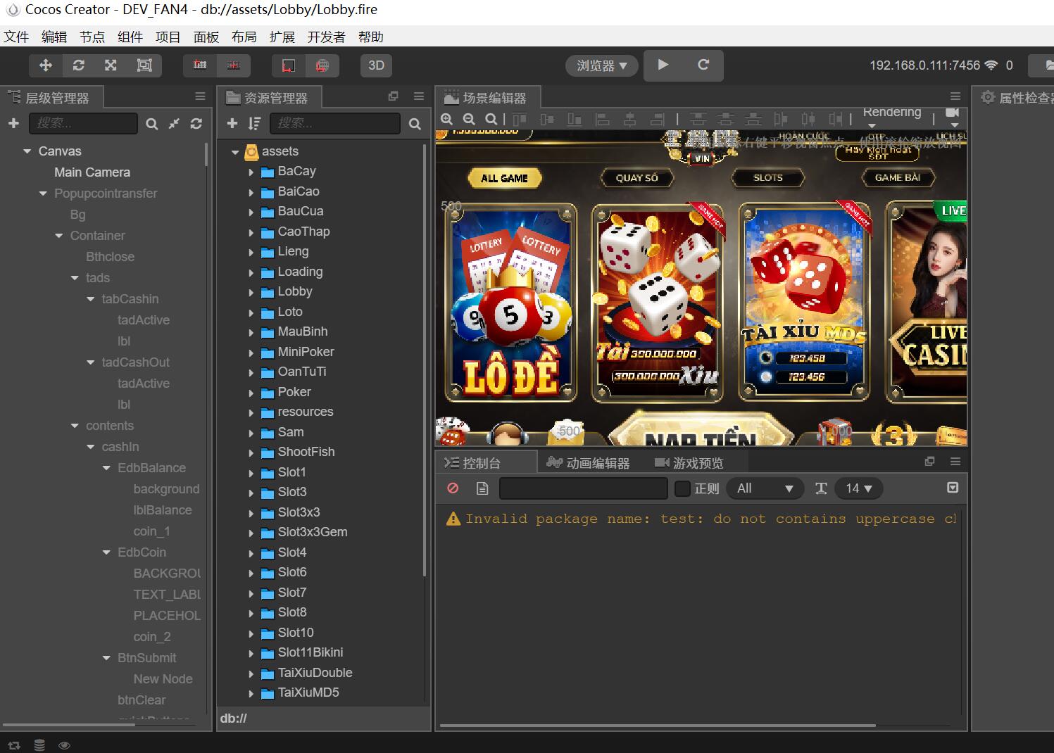1054x753 pixels.
Task: Expand the Lobby folder in assets
Action: [x=251, y=292]
